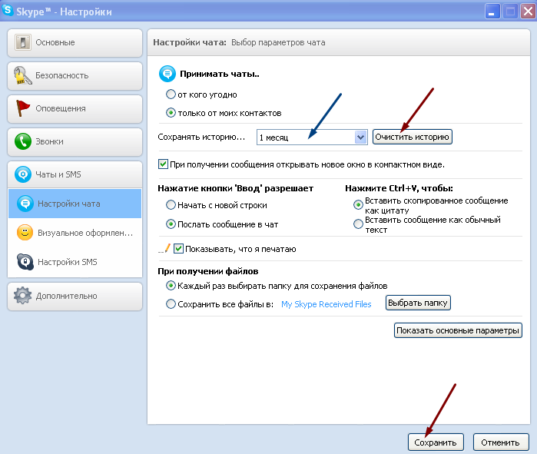This screenshot has height=454, width=537.
Task: Select 'Начать с новой строки' radio
Action: pyautogui.click(x=171, y=205)
